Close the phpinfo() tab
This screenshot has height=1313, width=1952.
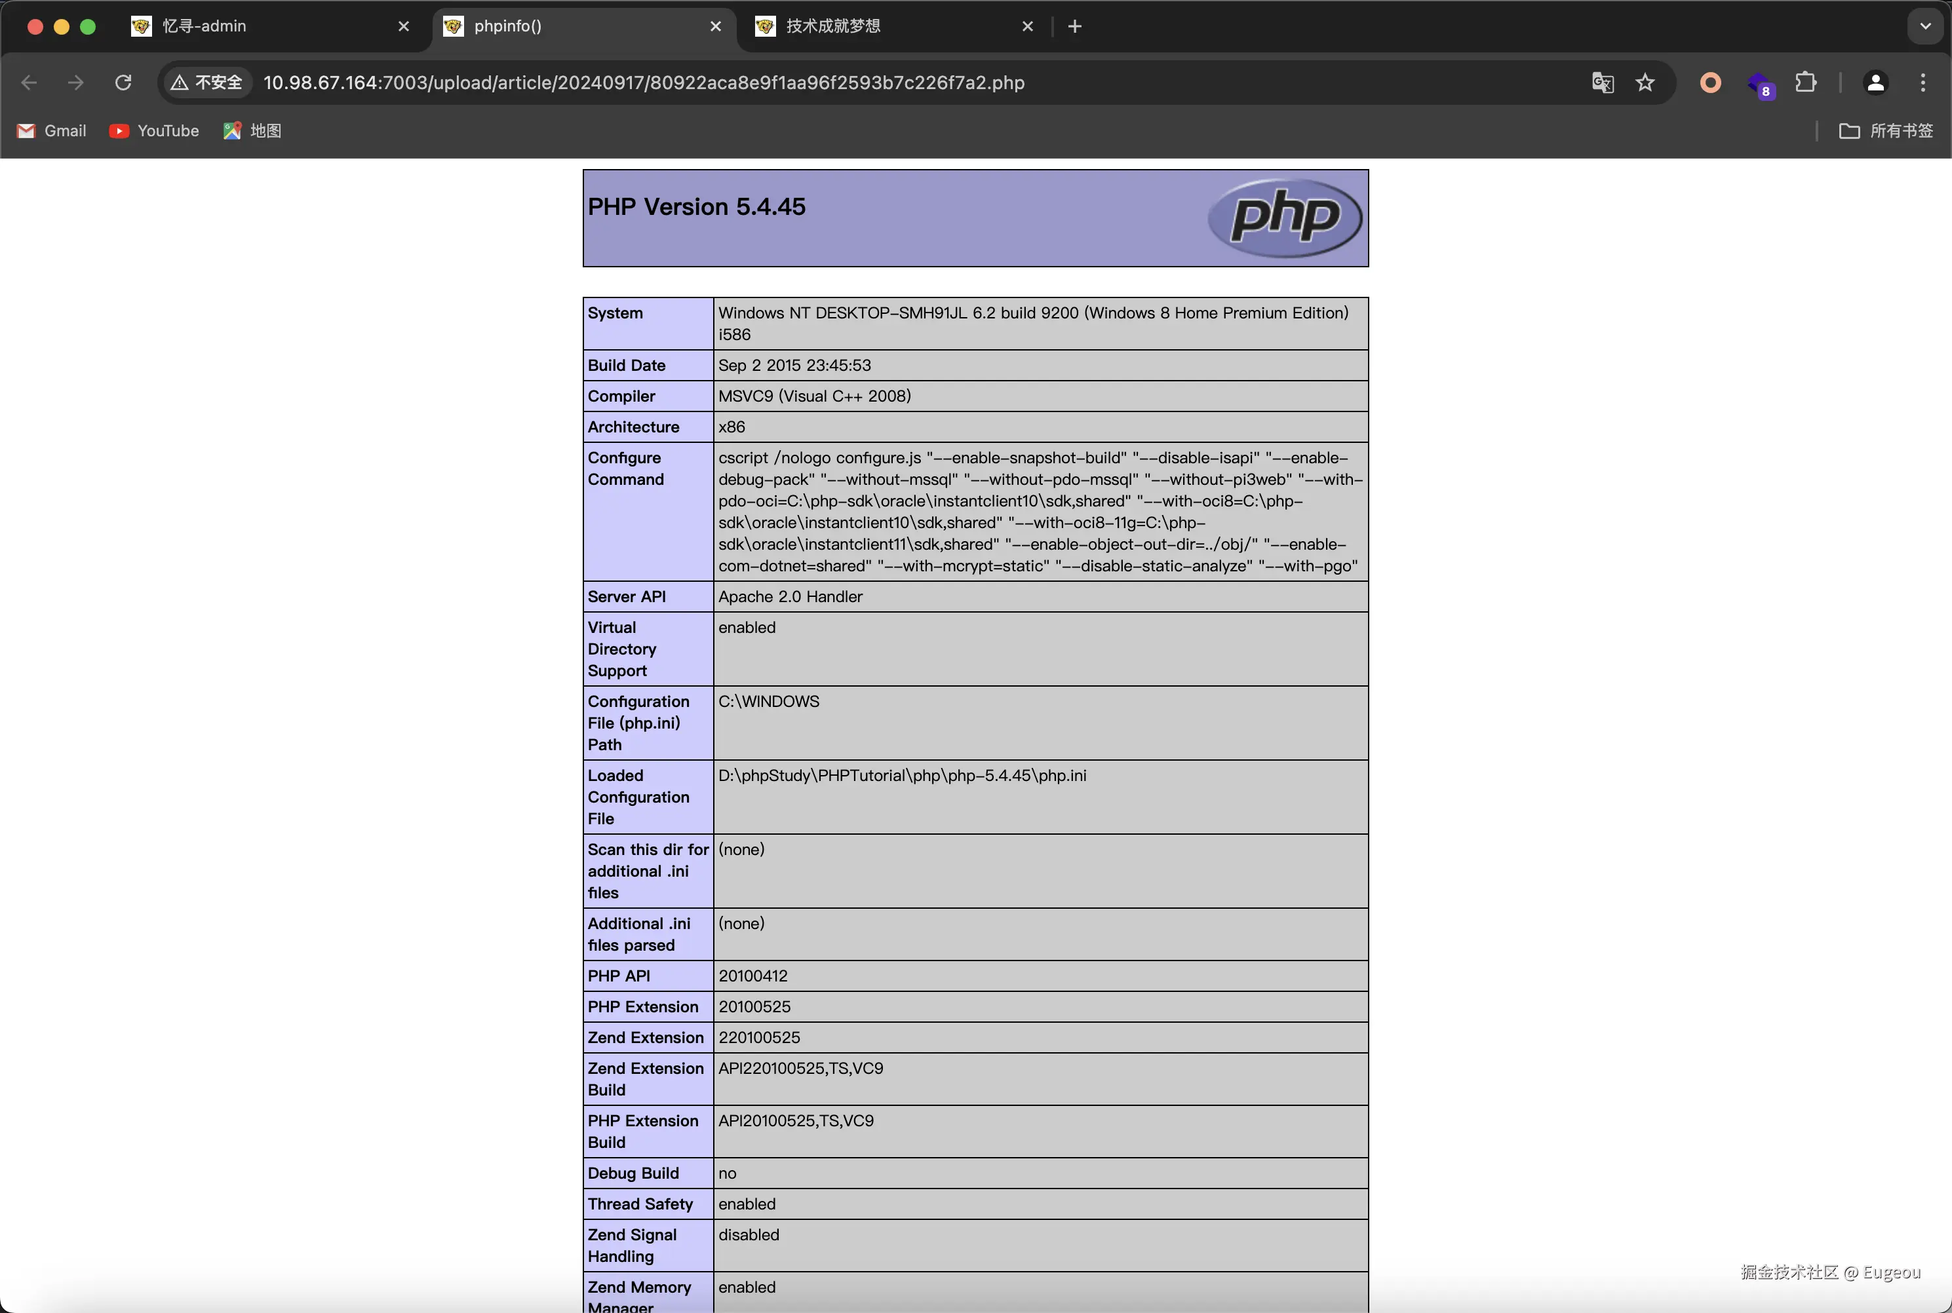(716, 26)
